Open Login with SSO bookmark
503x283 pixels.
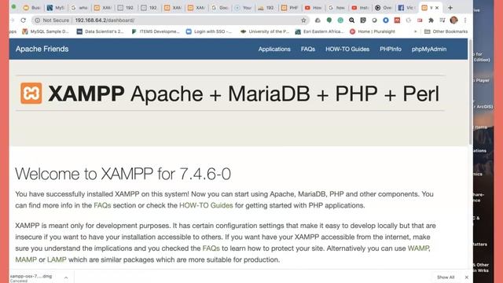tap(209, 31)
